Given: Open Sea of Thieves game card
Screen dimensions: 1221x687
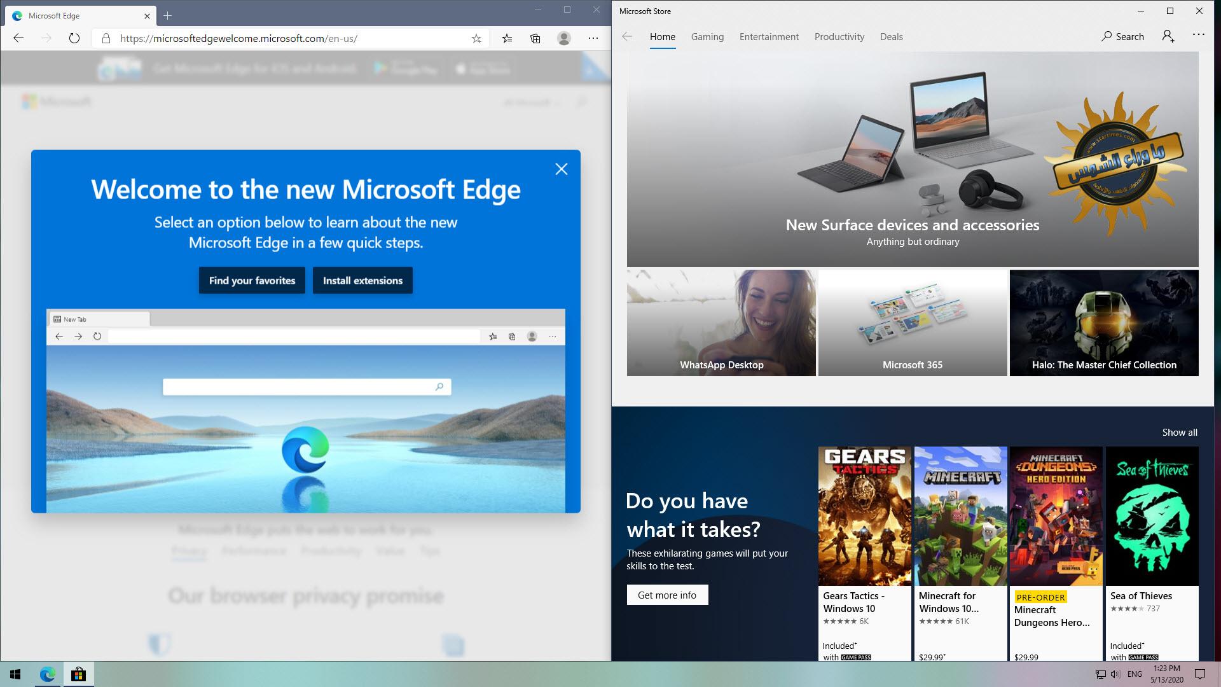Looking at the screenshot, I should tap(1152, 553).
